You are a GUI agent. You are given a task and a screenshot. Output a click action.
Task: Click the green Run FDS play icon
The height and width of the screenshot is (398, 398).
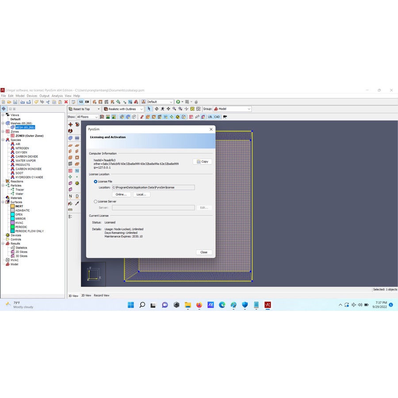pyautogui.click(x=178, y=102)
